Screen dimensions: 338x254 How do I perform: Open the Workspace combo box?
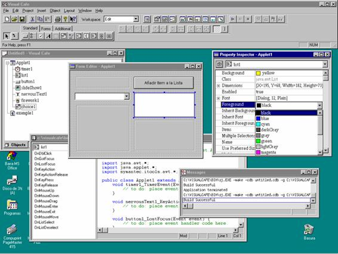click(136, 19)
